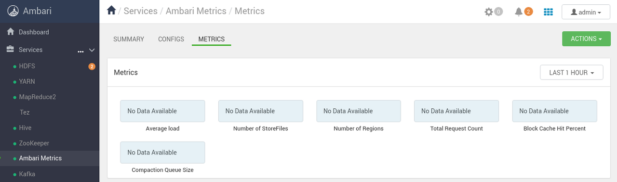Click the Dashboard home icon in sidebar
617x182 pixels.
click(x=10, y=32)
